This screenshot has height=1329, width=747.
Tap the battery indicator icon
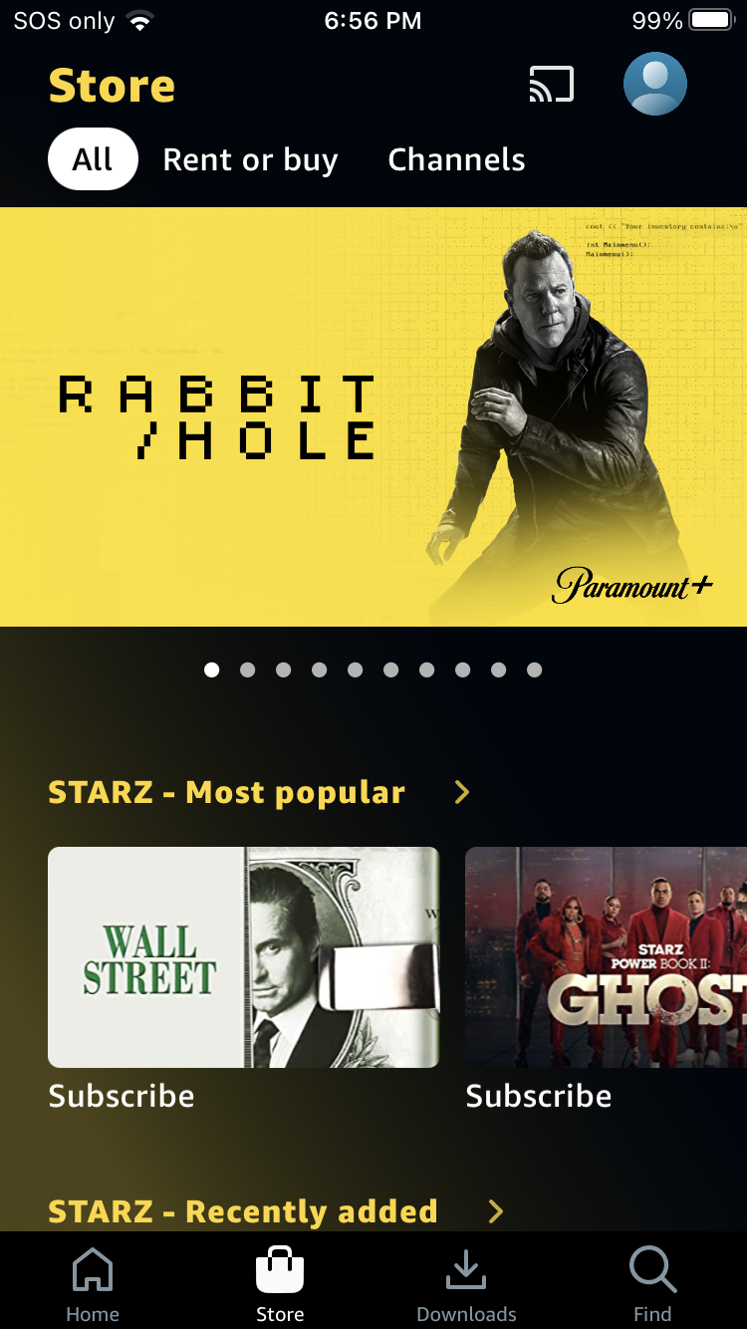pos(711,20)
